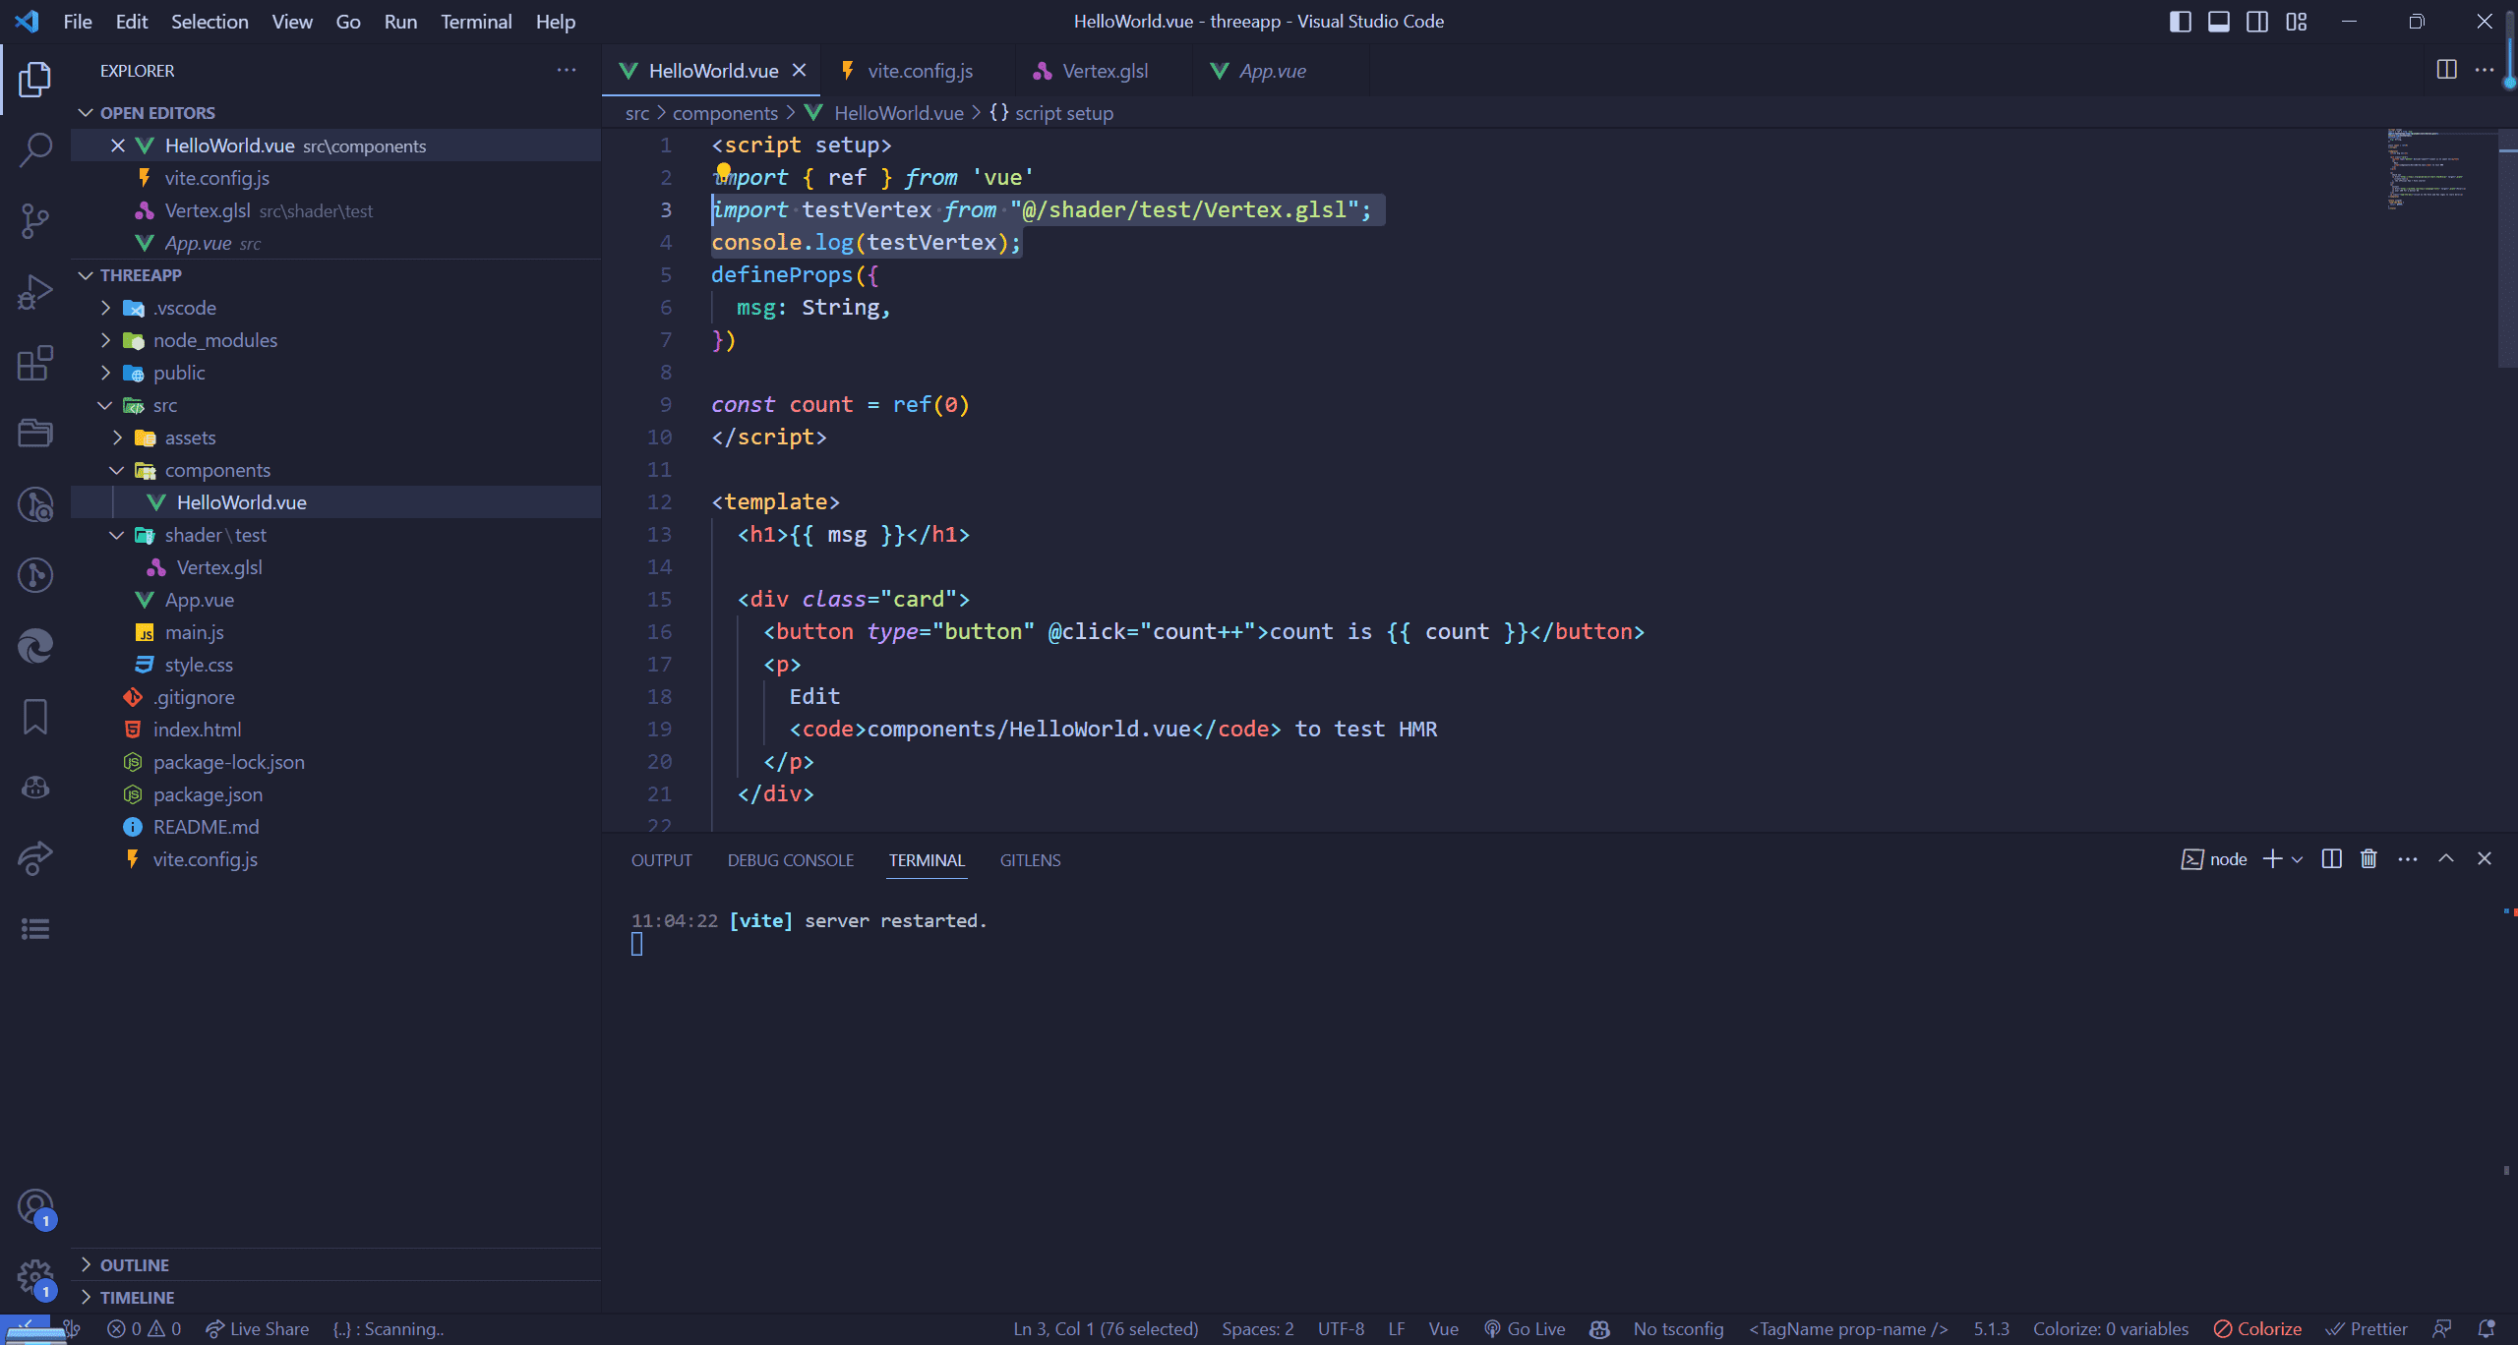Open the Outline list view icon
2518x1345 pixels.
click(x=35, y=928)
